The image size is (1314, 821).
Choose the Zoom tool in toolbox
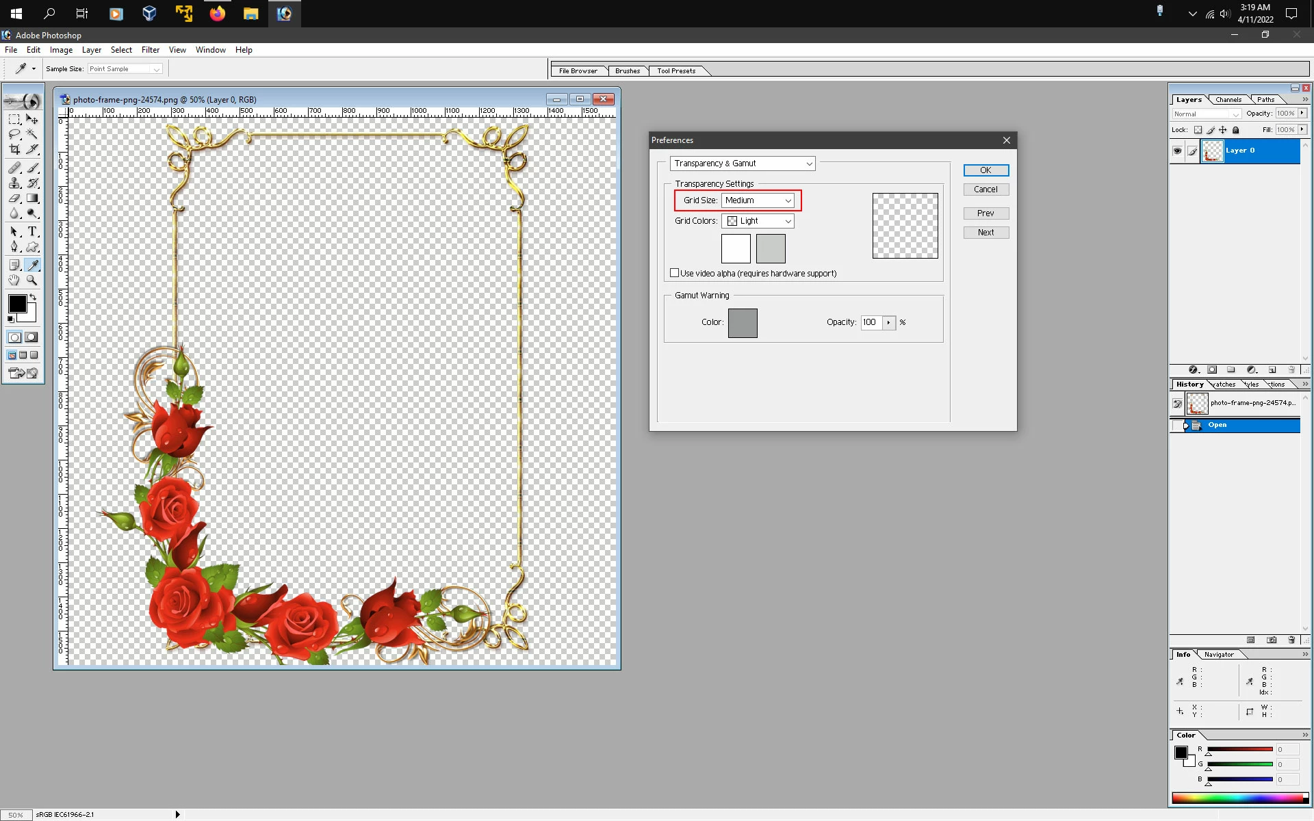32,281
